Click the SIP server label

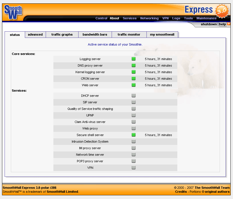(x=90, y=102)
